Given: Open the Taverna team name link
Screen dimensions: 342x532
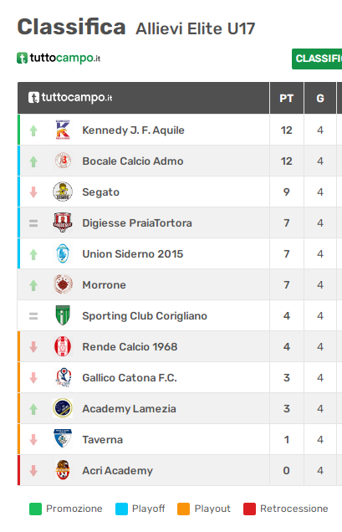Looking at the screenshot, I should (103, 440).
